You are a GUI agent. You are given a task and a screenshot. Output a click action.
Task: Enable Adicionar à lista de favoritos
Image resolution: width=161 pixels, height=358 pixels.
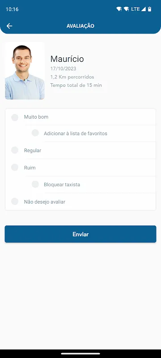tap(35, 133)
